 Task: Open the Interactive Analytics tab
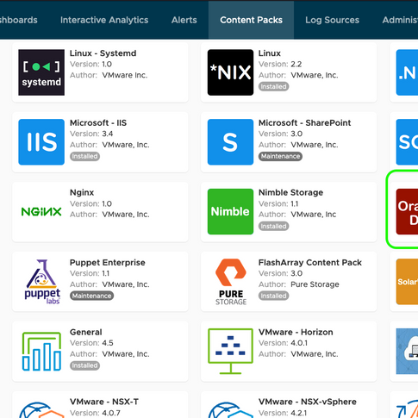click(104, 20)
